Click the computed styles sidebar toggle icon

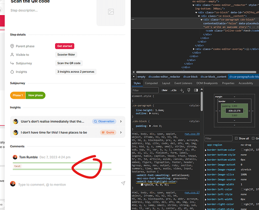196,90
